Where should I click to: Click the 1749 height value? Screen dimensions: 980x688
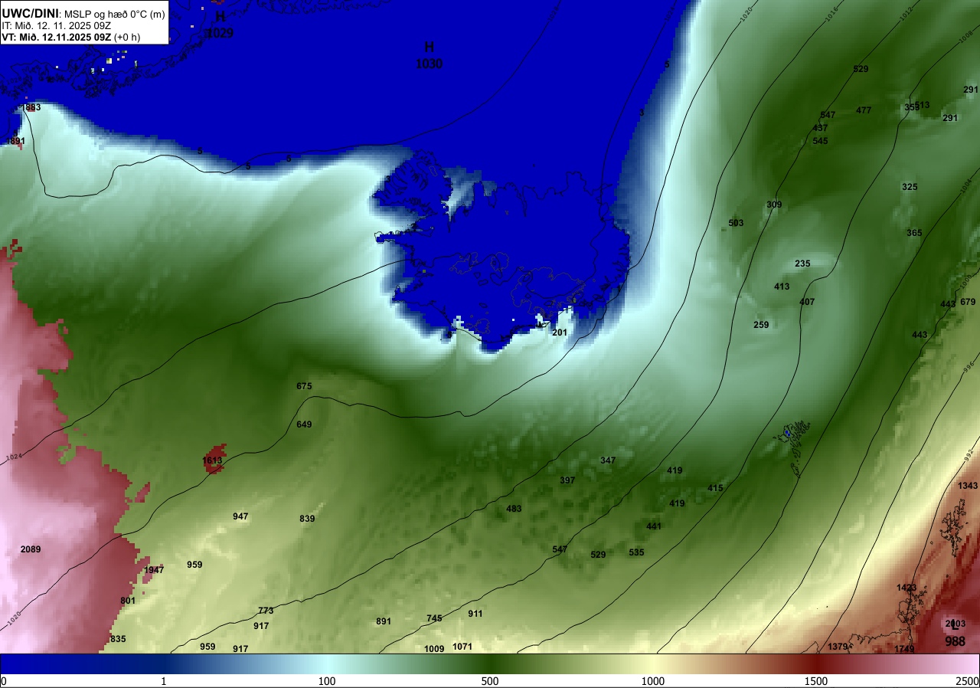(904, 649)
